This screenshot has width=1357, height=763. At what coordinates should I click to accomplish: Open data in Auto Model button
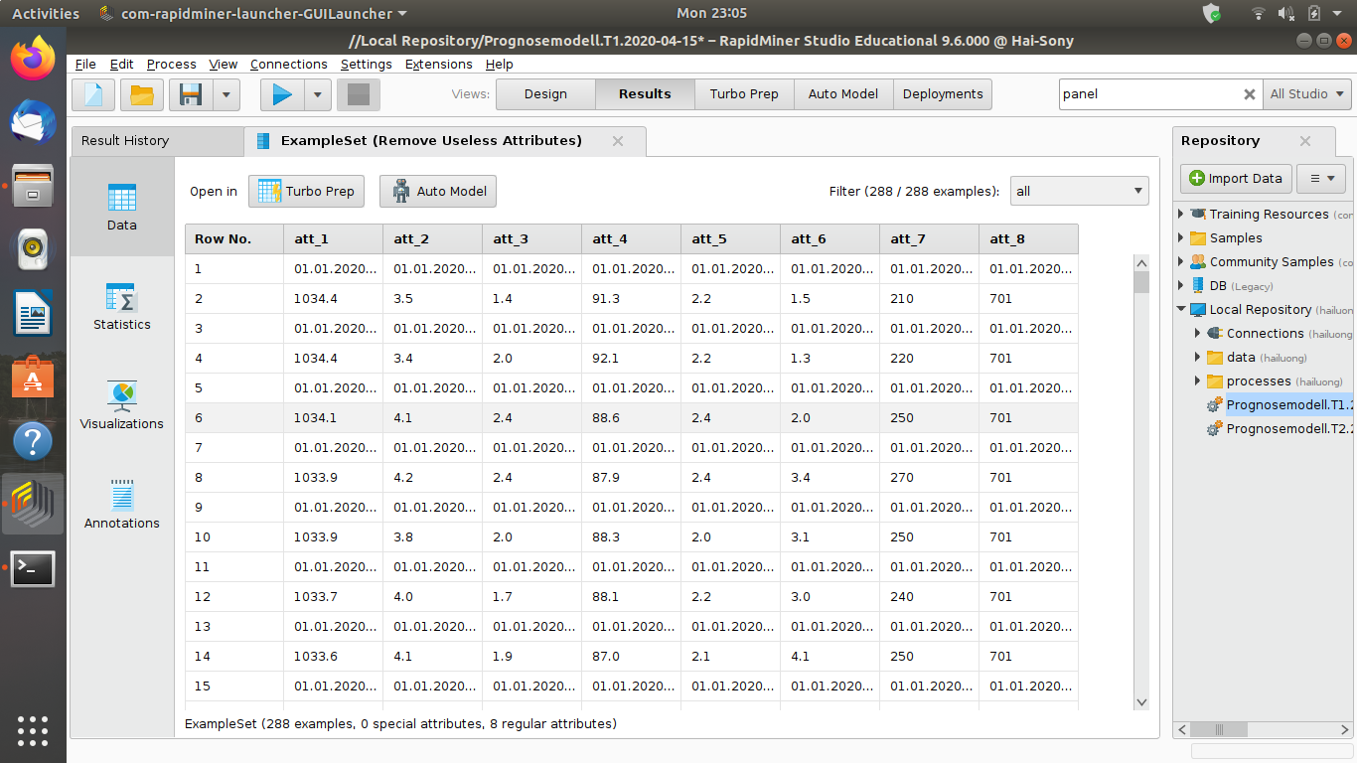438,191
